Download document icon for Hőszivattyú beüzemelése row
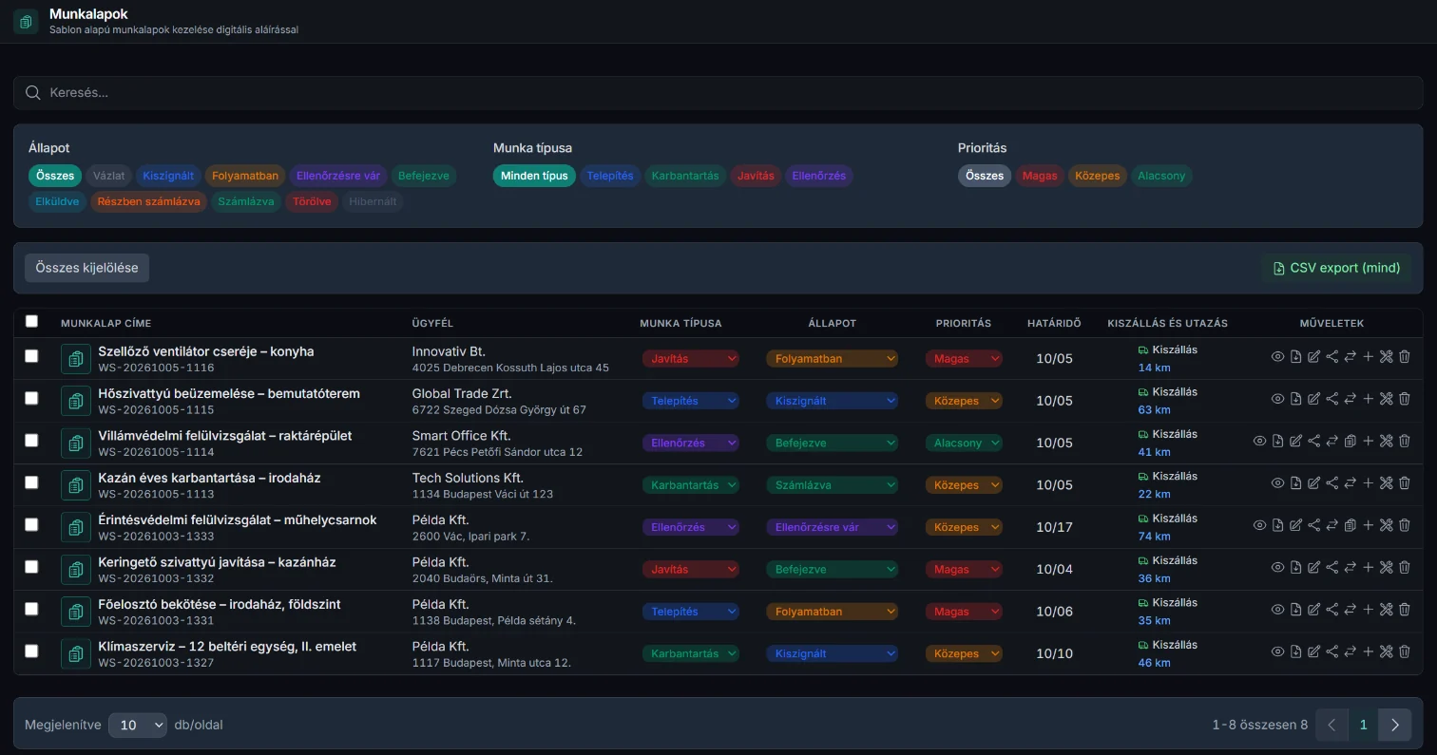The width and height of the screenshot is (1437, 755). pyautogui.click(x=1295, y=399)
